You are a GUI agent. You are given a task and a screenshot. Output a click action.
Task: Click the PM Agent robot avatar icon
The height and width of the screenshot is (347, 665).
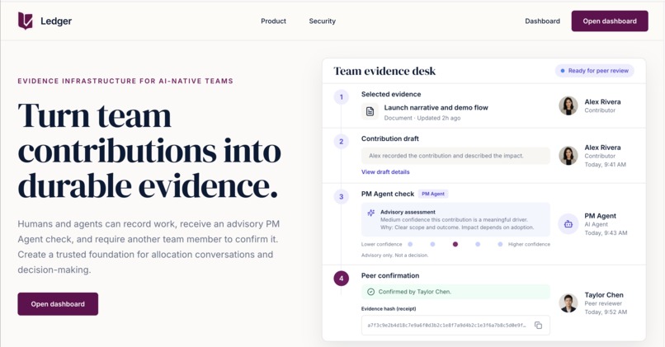568,223
